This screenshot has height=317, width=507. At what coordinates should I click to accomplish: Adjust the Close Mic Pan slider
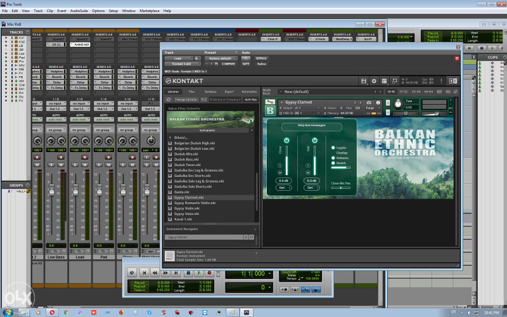coord(340,188)
